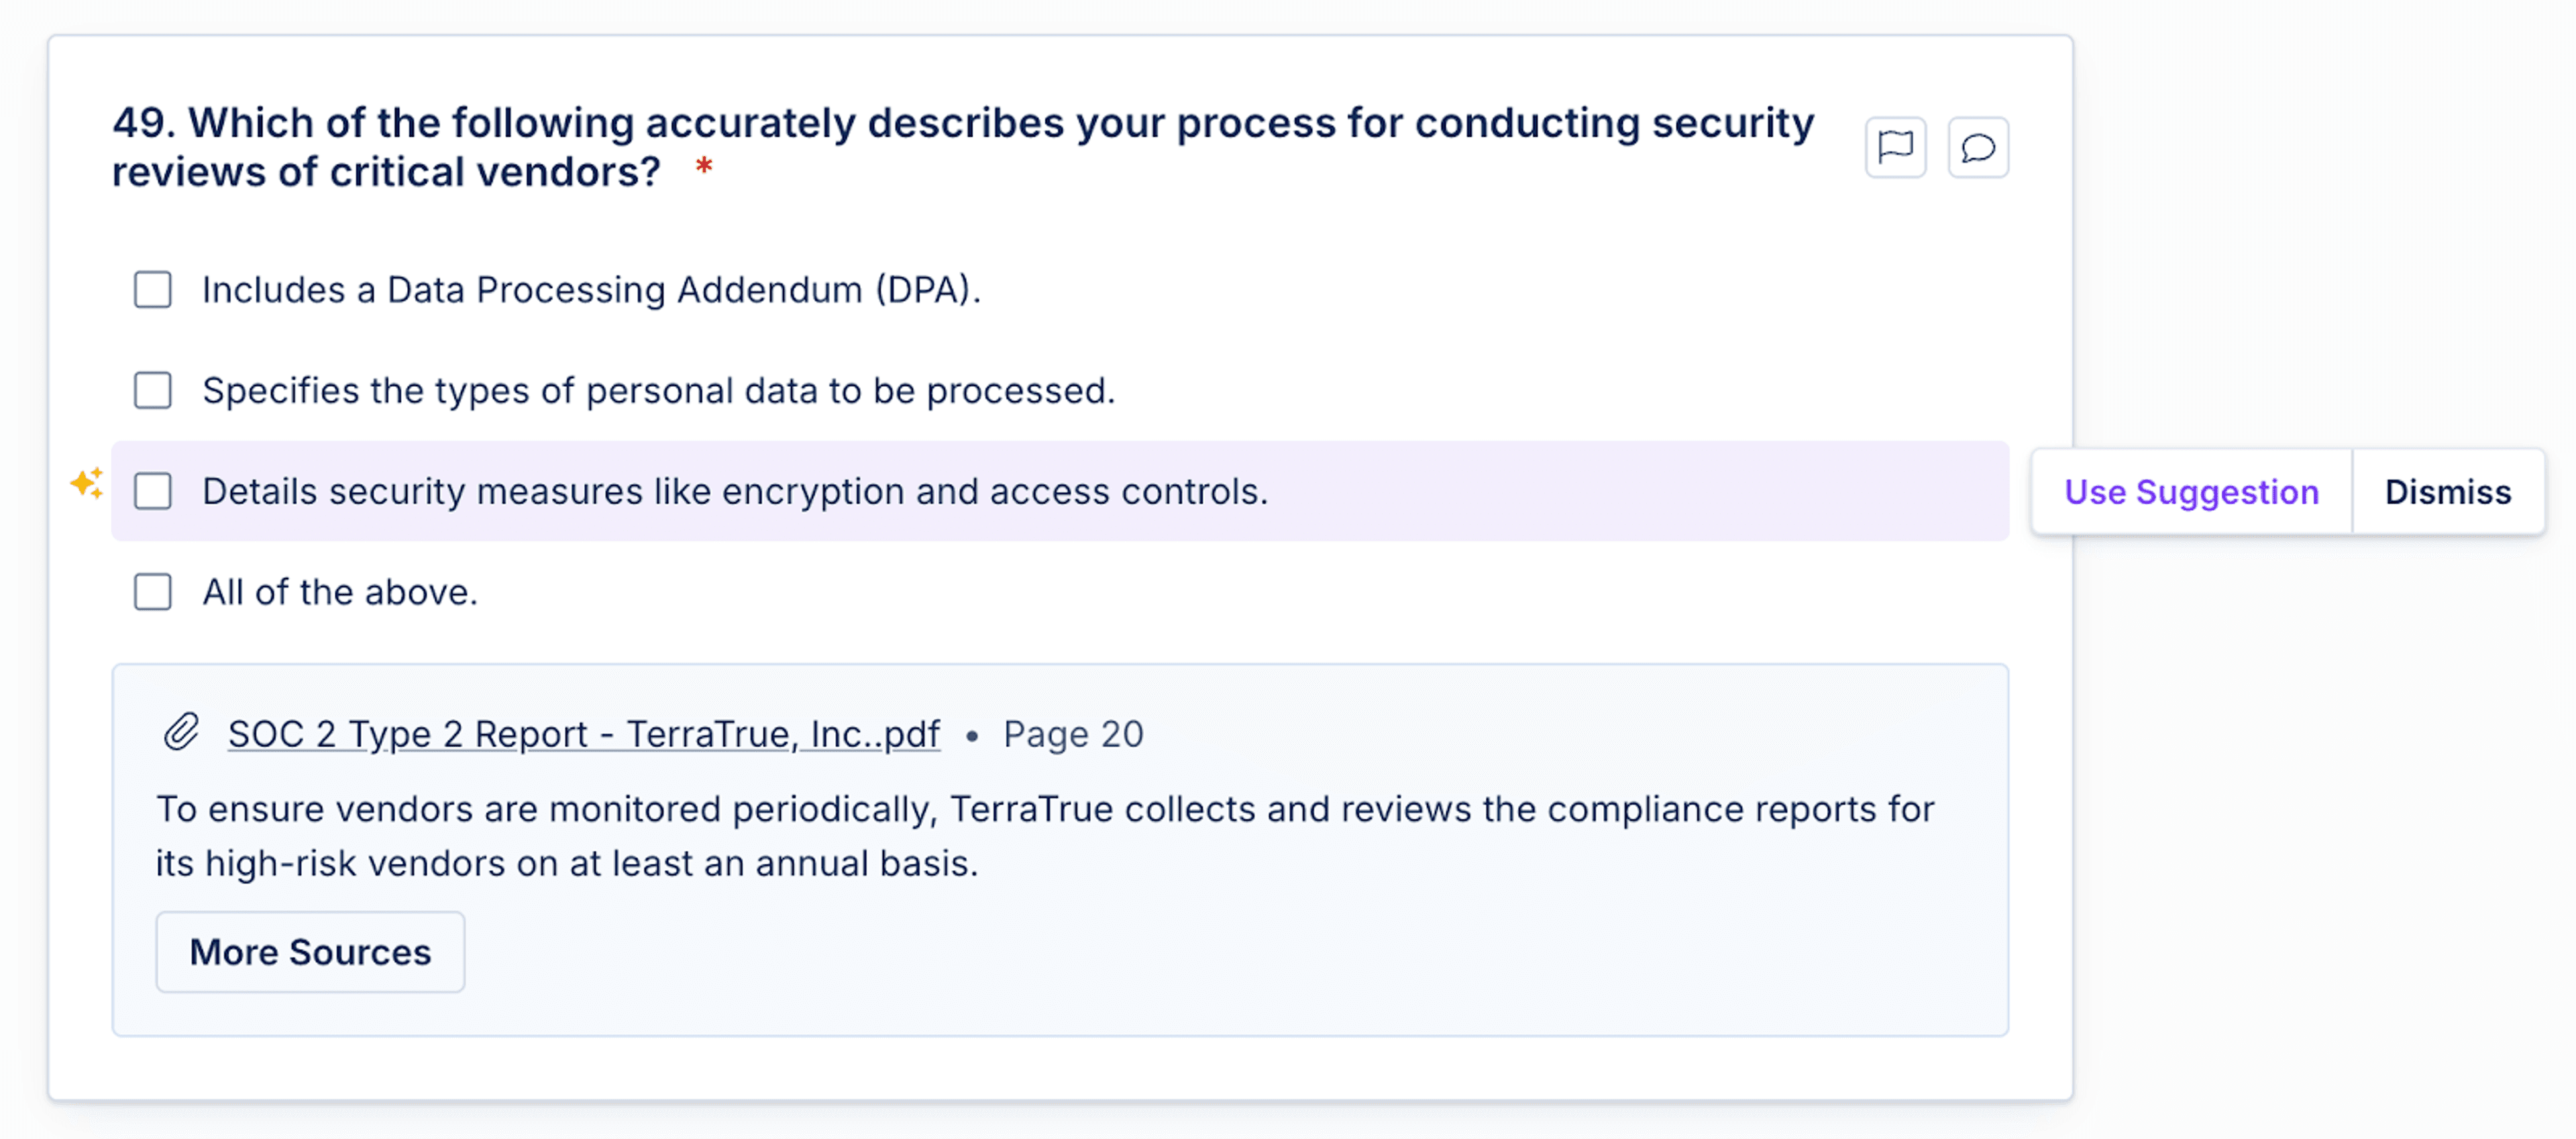
Task: Click the source excerpt about monitoring vendors
Action: 1045,836
